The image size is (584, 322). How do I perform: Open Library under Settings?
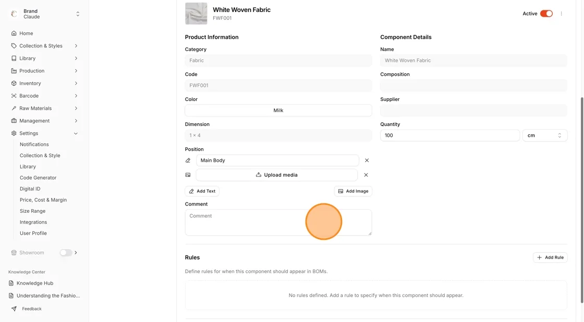tap(28, 167)
